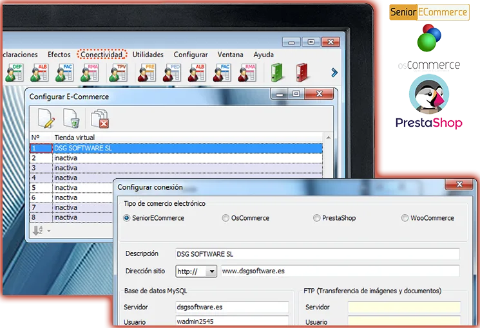Open the Conectividad menu
Viewport: 480px width, 328px height.
(102, 55)
